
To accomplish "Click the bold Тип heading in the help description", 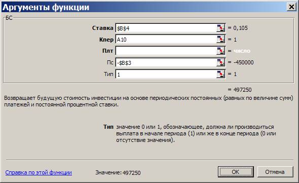I will pos(108,127).
